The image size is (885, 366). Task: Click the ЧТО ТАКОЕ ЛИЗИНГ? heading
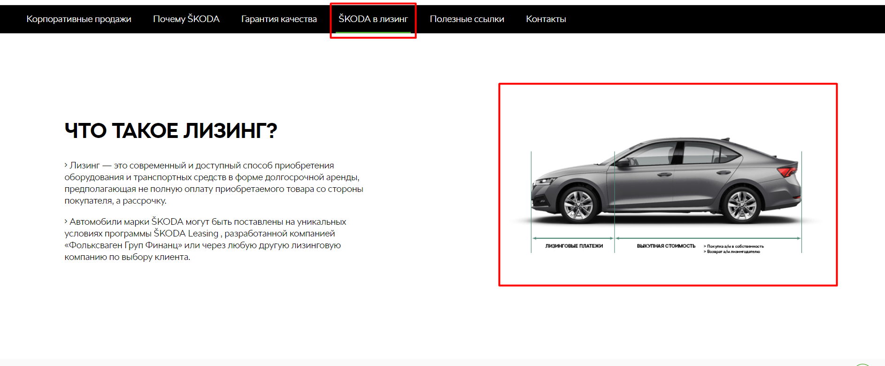point(171,130)
